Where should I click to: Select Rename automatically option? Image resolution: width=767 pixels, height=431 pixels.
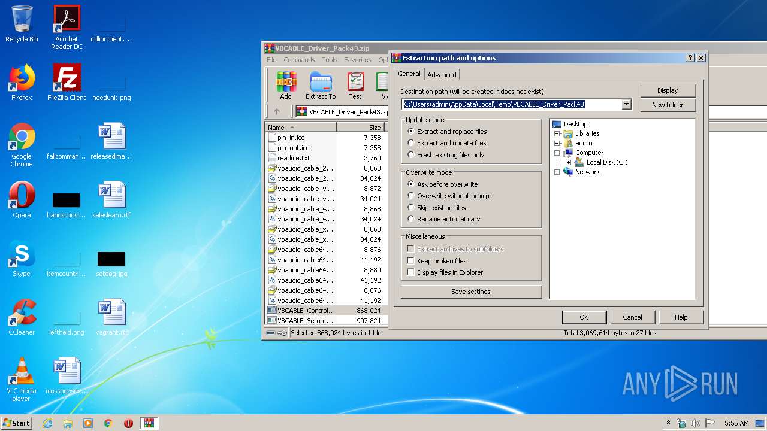point(443,219)
